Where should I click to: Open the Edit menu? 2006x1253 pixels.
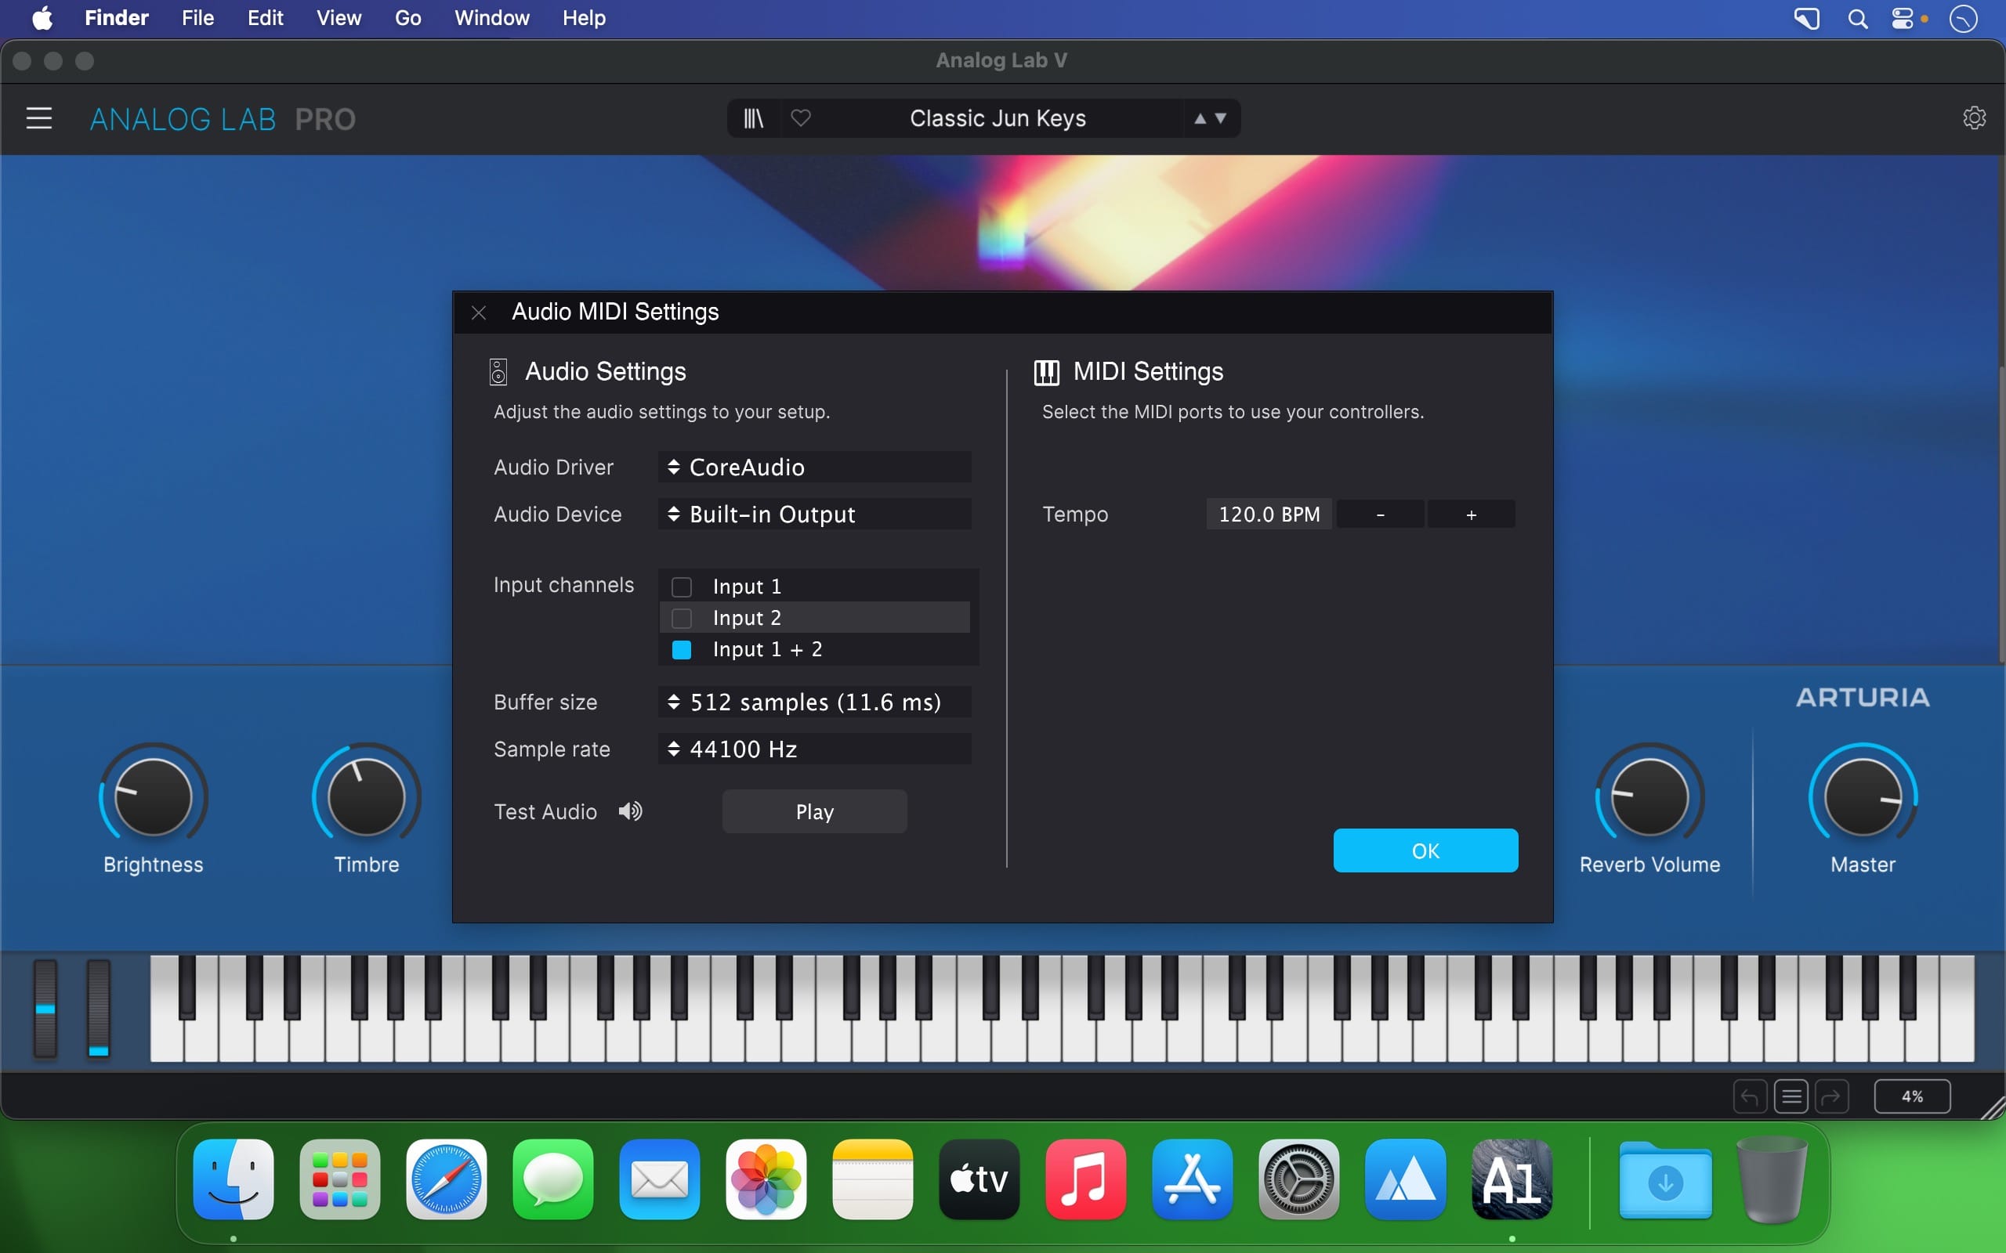point(266,18)
